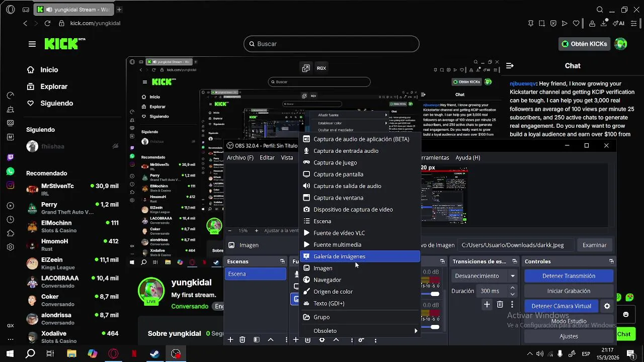The height and width of the screenshot is (362, 644).
Task: Open Twitch in Opera sidebar
Action: pos(11,157)
